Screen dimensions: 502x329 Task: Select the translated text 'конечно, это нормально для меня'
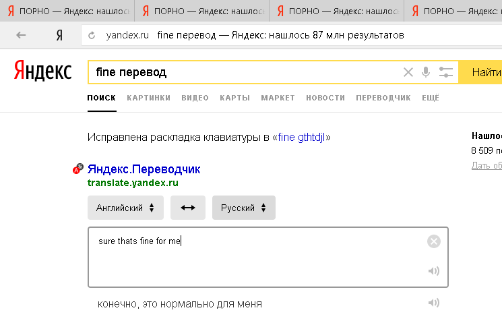point(180,303)
